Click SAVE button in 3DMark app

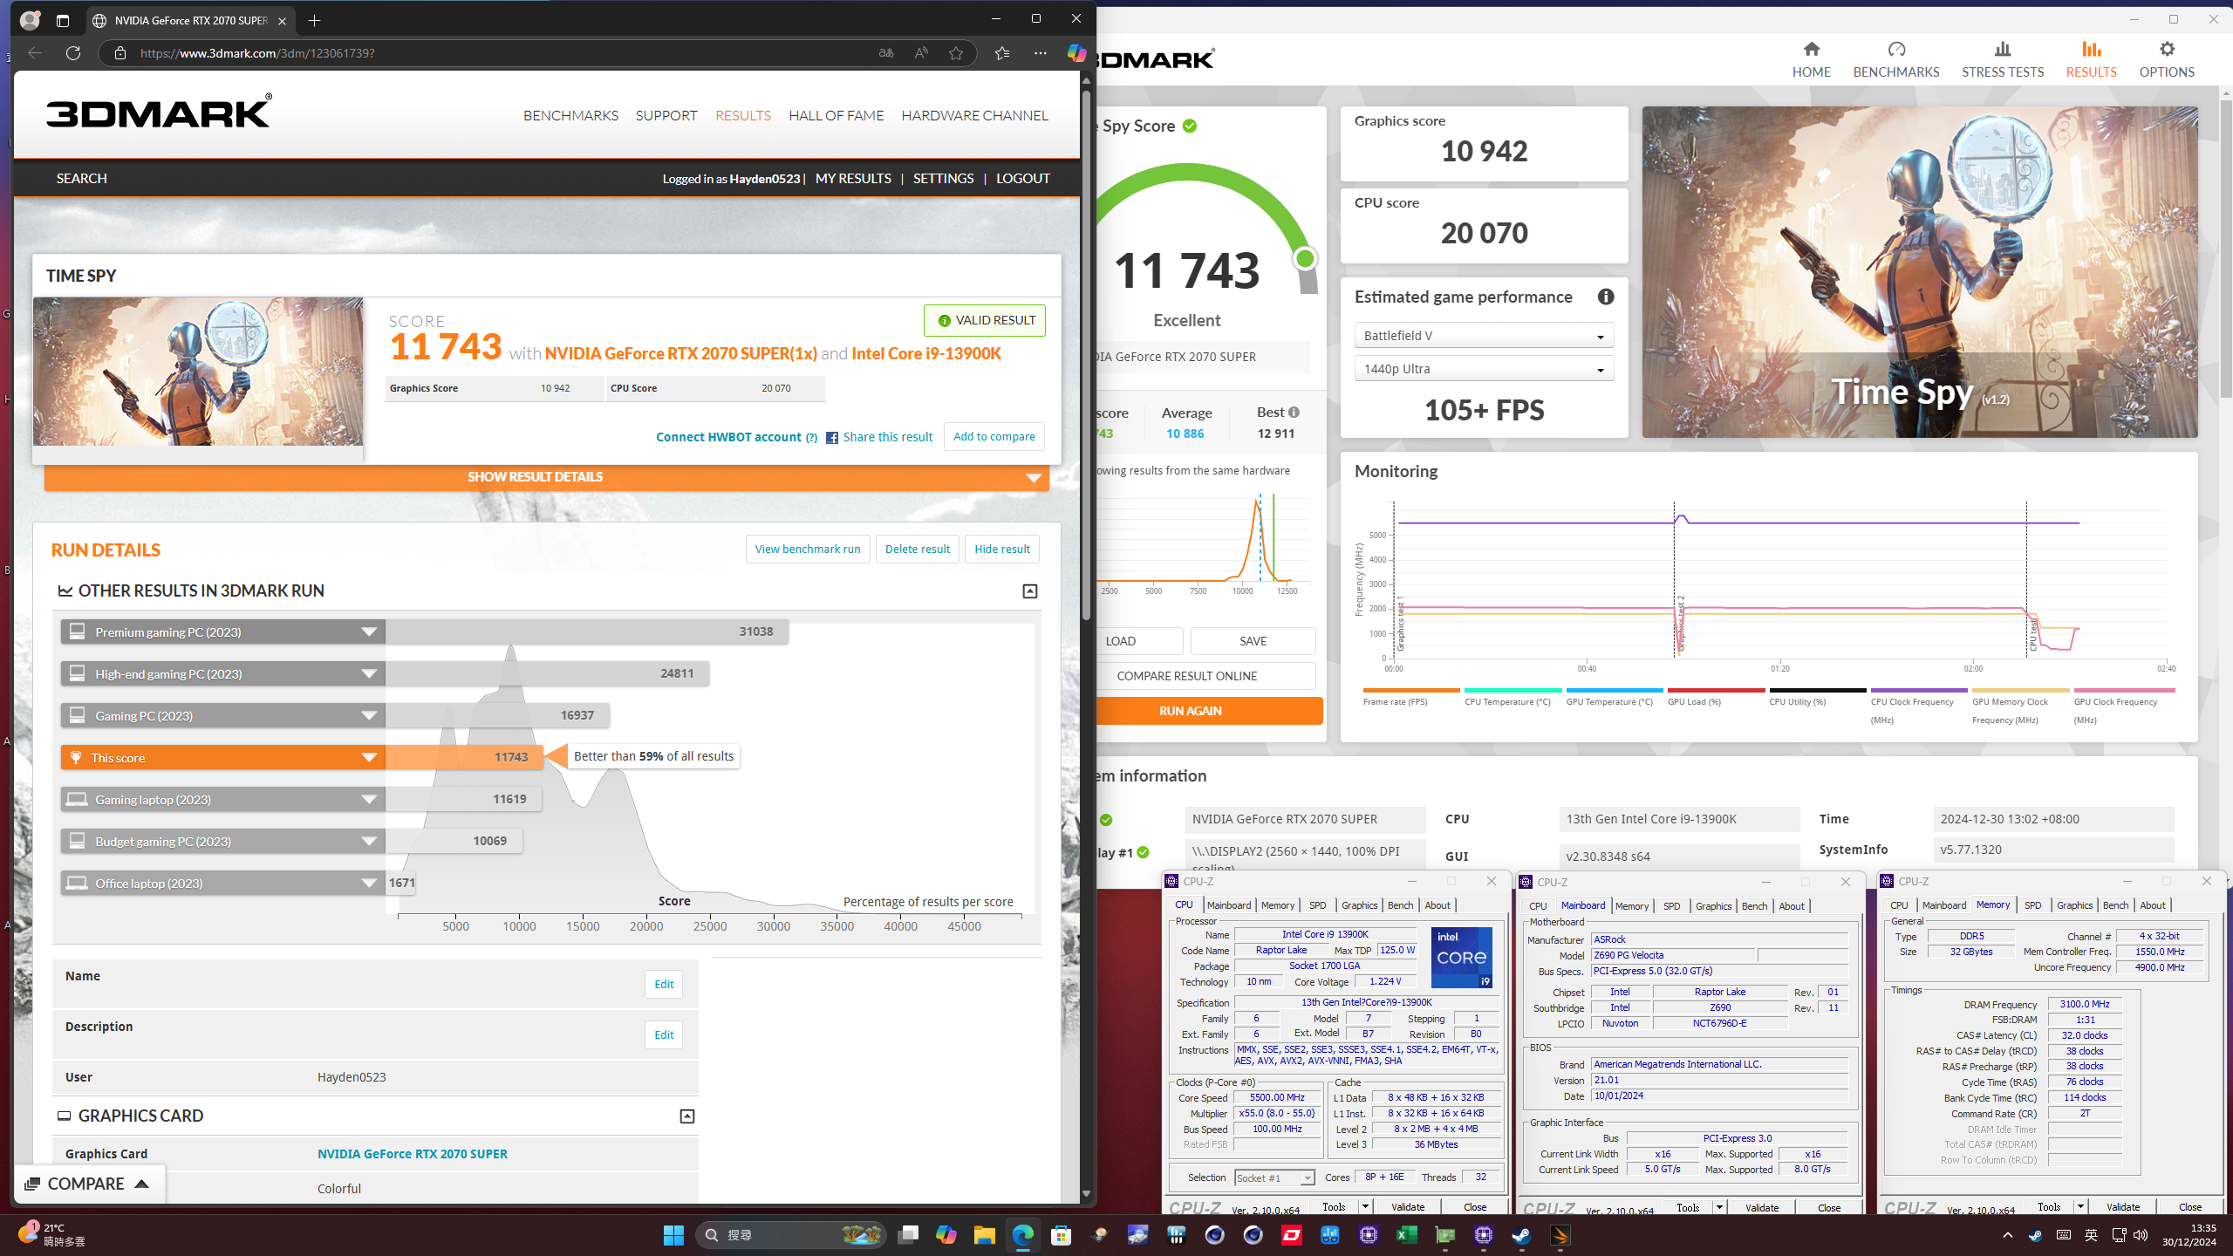(1253, 641)
